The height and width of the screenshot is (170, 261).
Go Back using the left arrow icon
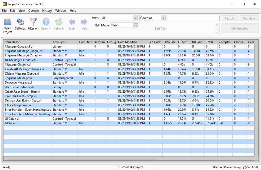72,22
